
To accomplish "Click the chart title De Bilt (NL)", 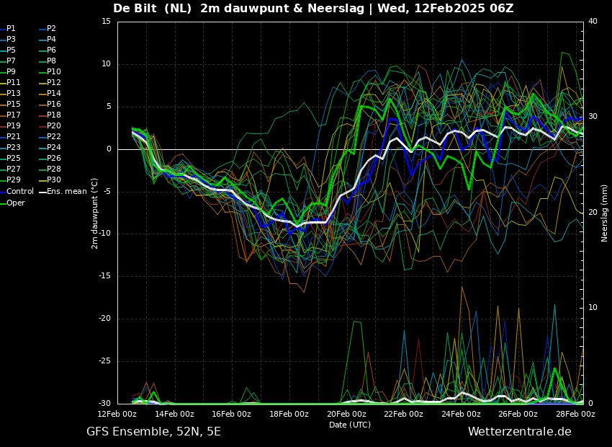I will [x=152, y=8].
